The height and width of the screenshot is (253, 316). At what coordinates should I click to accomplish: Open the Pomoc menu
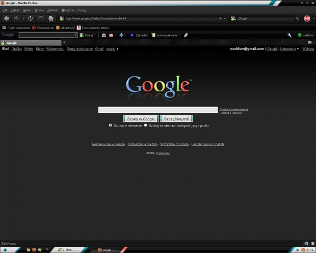(82, 10)
